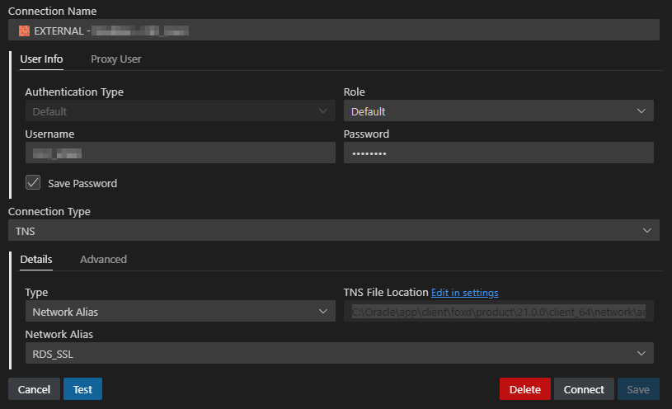Click the blue Test button
672x409 pixels.
82,389
